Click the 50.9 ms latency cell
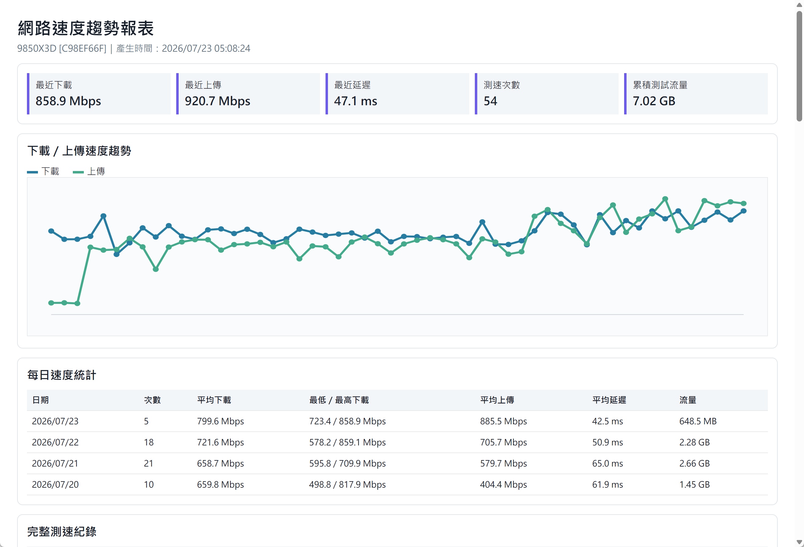Viewport: 804px width, 547px height. point(608,442)
